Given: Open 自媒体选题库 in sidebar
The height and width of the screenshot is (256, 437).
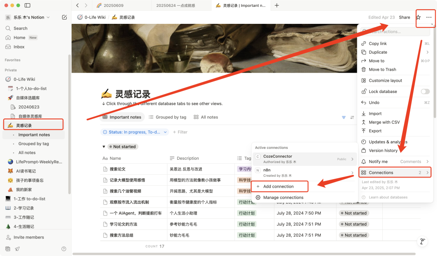Looking at the screenshot, I should (x=28, y=98).
